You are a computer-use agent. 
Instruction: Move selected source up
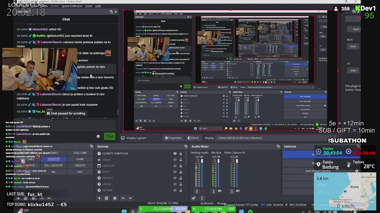[123, 198]
